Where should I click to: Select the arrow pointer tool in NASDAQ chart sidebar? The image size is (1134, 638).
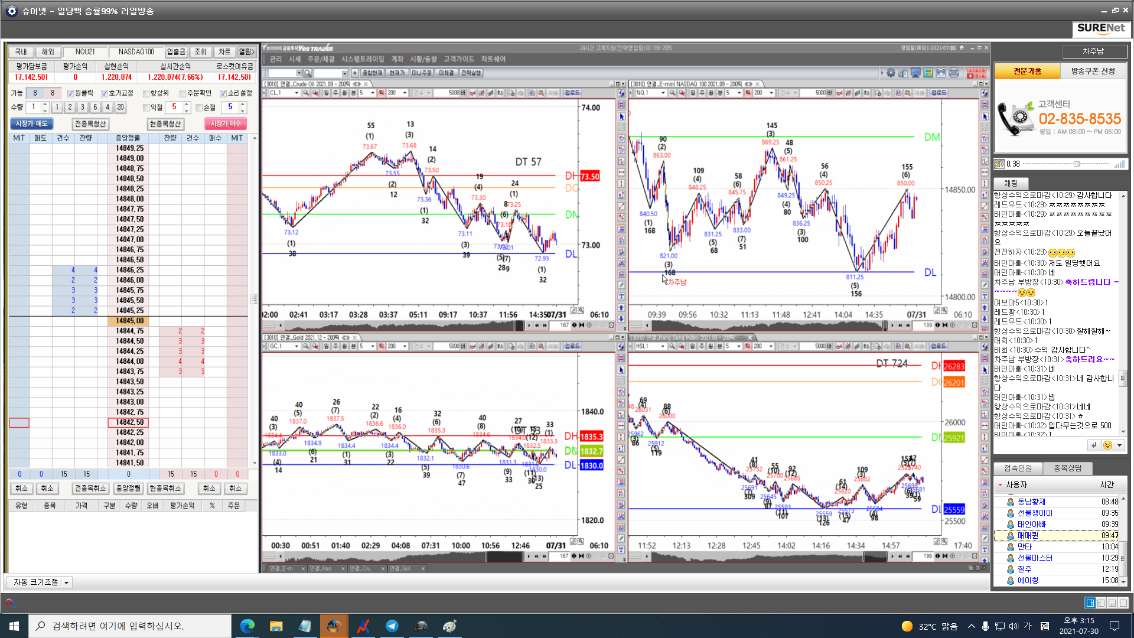click(x=985, y=116)
